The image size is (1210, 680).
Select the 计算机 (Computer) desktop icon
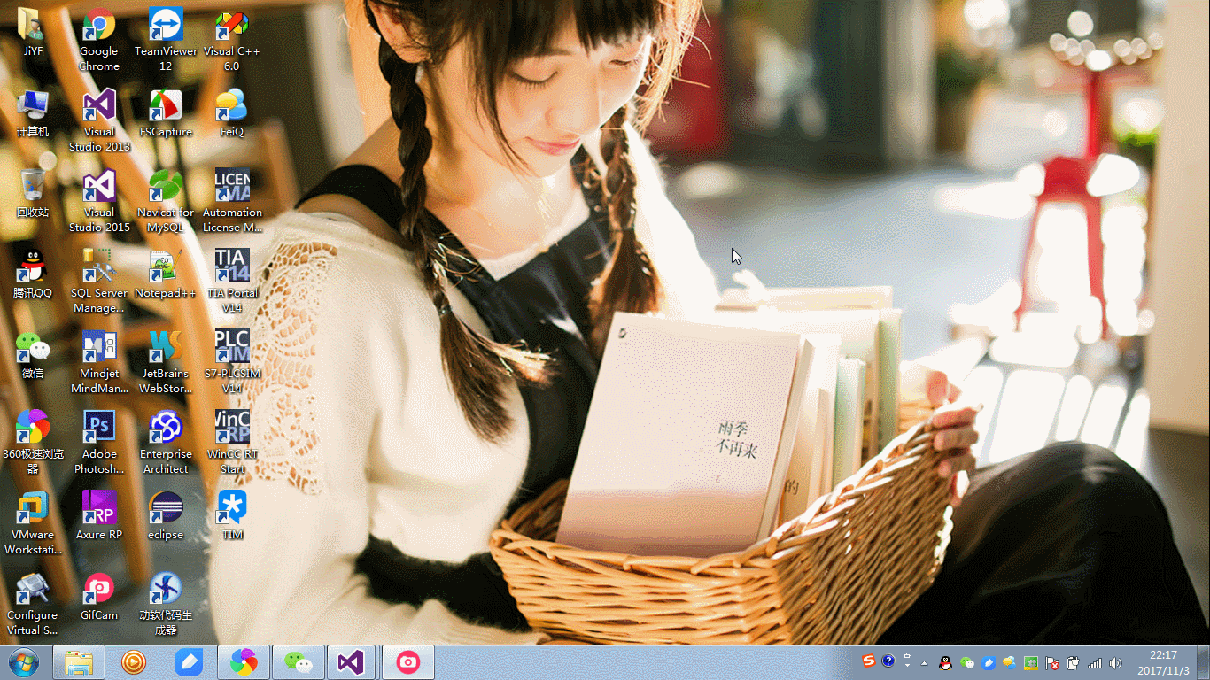tap(33, 112)
